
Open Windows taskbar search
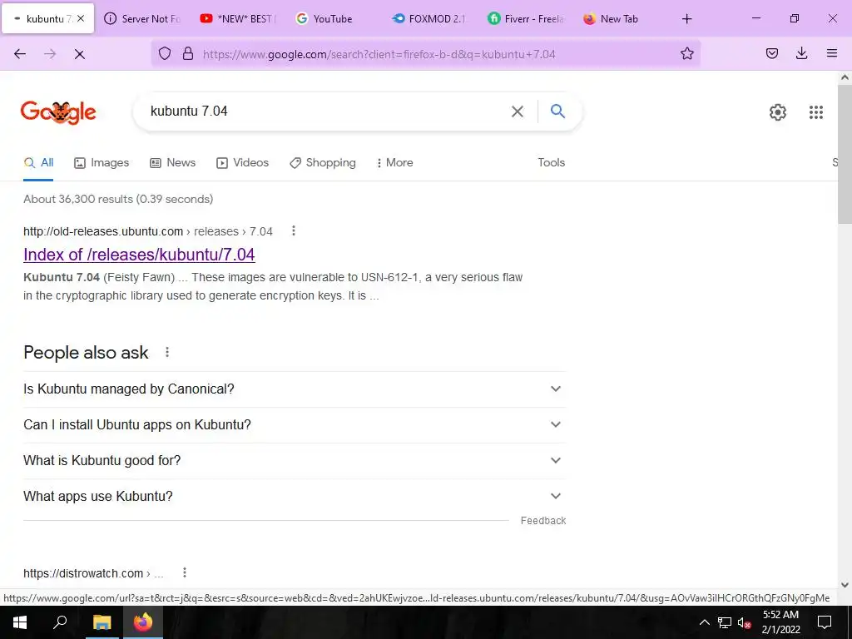tap(60, 622)
